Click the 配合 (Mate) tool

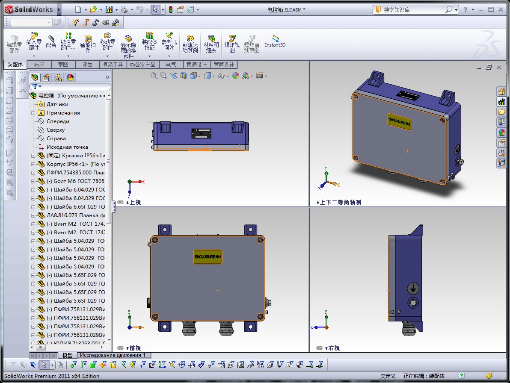tap(51, 41)
